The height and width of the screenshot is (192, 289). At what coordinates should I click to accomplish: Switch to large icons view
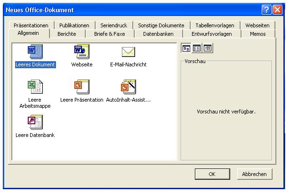186,48
